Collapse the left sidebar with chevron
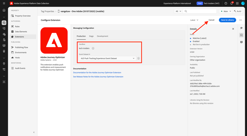The width and height of the screenshot is (247, 136). [34, 132]
